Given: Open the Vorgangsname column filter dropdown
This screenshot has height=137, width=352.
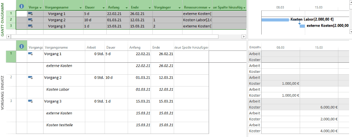Looking at the screenshot, I should [x=81, y=8].
